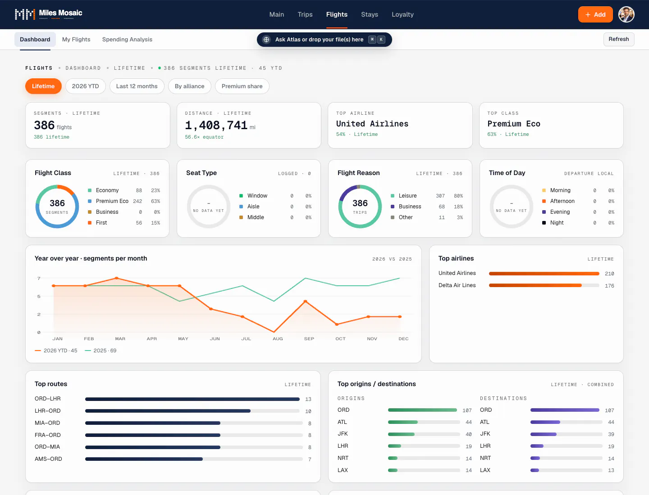Click the FRA–ORD route label
The width and height of the screenshot is (649, 495).
[x=48, y=435]
